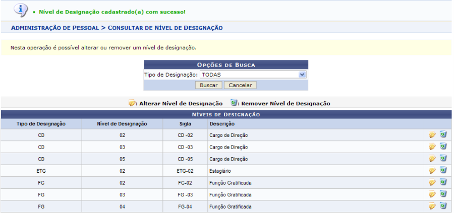Delete the FG-02 Função Gratificada level
Image resolution: width=454 pixels, height=213 pixels.
click(x=443, y=182)
